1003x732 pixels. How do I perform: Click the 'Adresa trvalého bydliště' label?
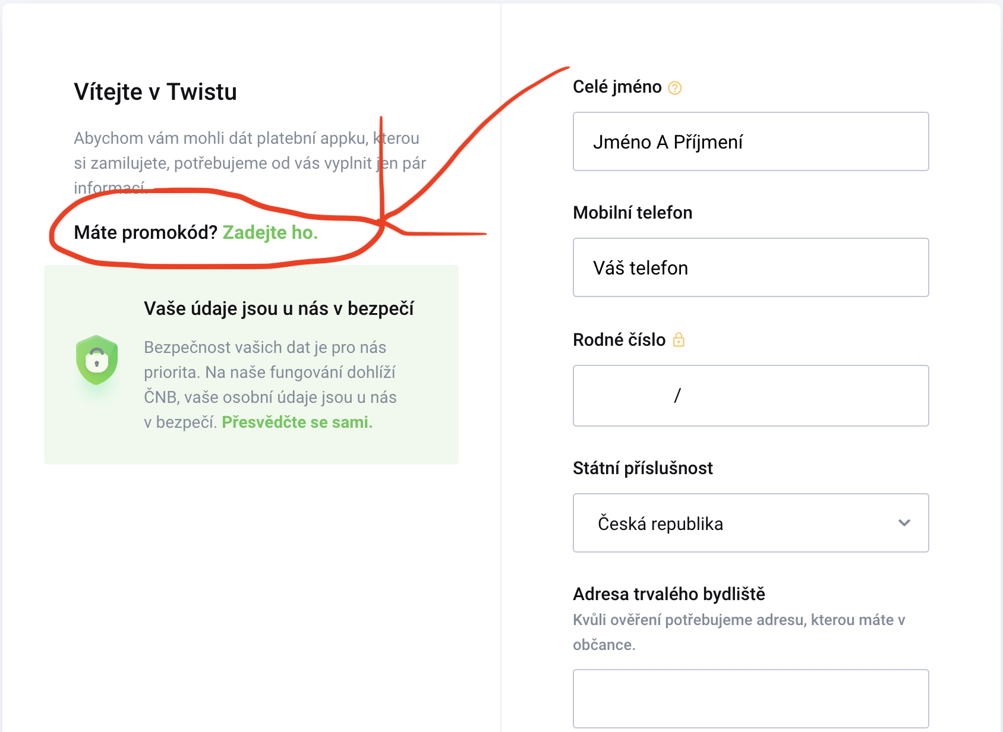(668, 594)
